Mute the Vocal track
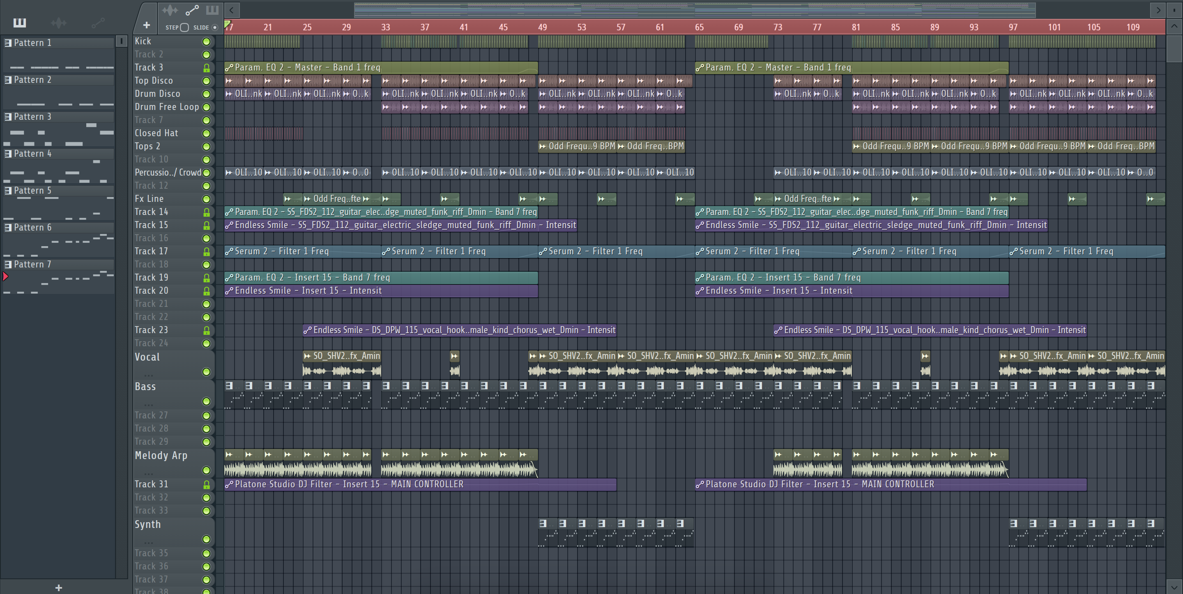The image size is (1183, 594). pos(206,372)
